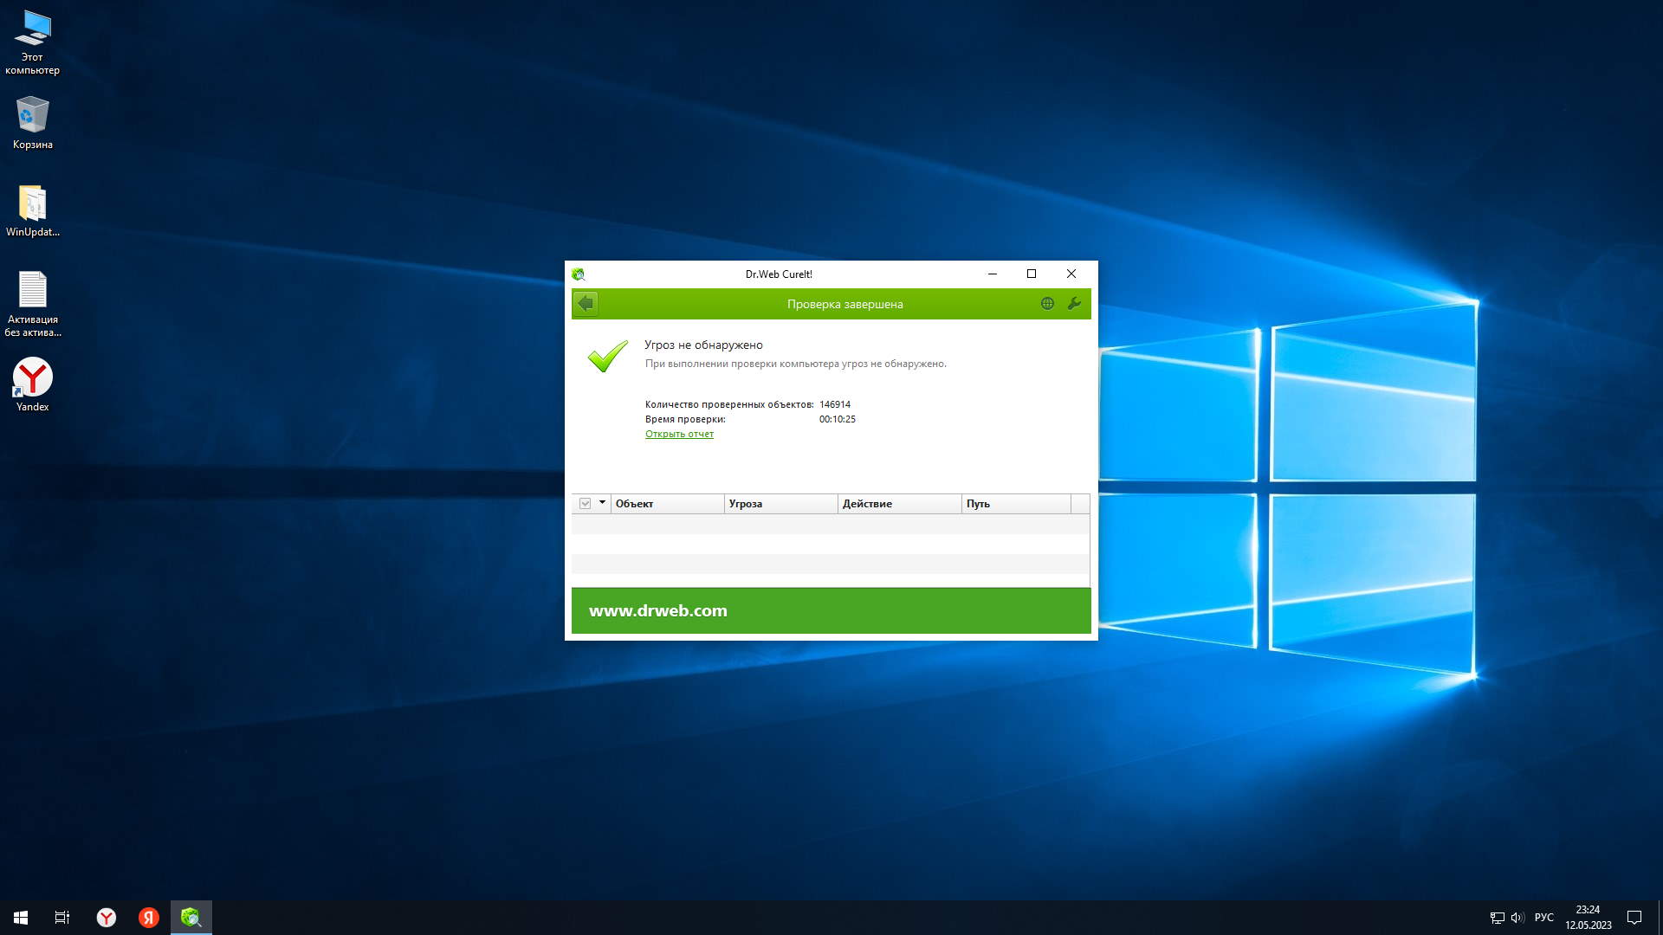
Task: Toggle the select-all checkbox in table header
Action: pyautogui.click(x=586, y=504)
